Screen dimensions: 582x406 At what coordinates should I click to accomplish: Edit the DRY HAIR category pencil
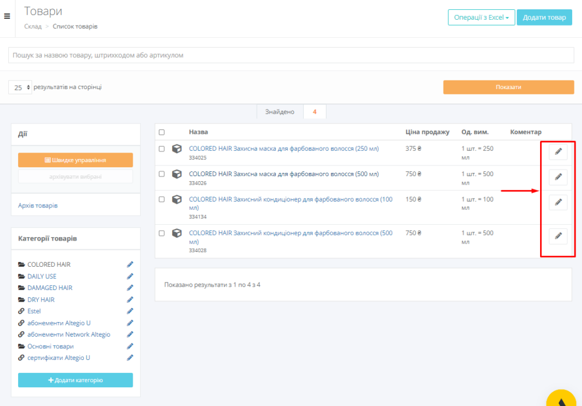click(130, 300)
